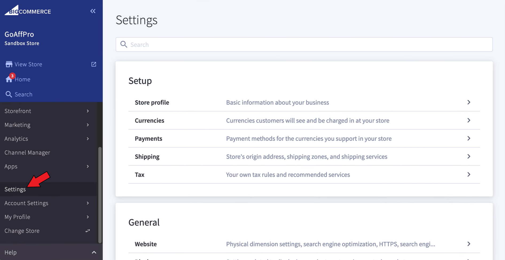Click the BigCommerce logo
The height and width of the screenshot is (260, 505).
pyautogui.click(x=28, y=11)
